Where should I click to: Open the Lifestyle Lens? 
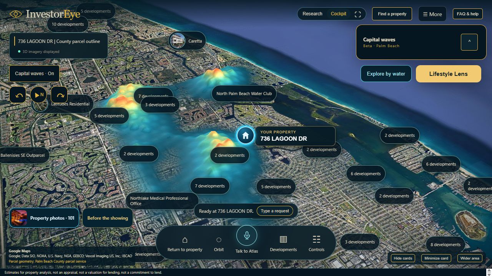click(x=449, y=74)
